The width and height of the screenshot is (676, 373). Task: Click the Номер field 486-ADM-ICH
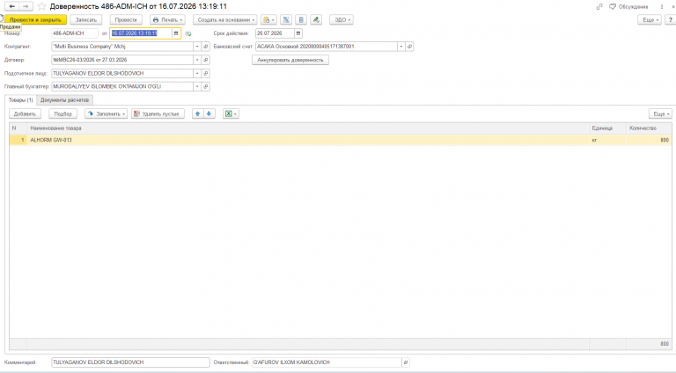(75, 33)
